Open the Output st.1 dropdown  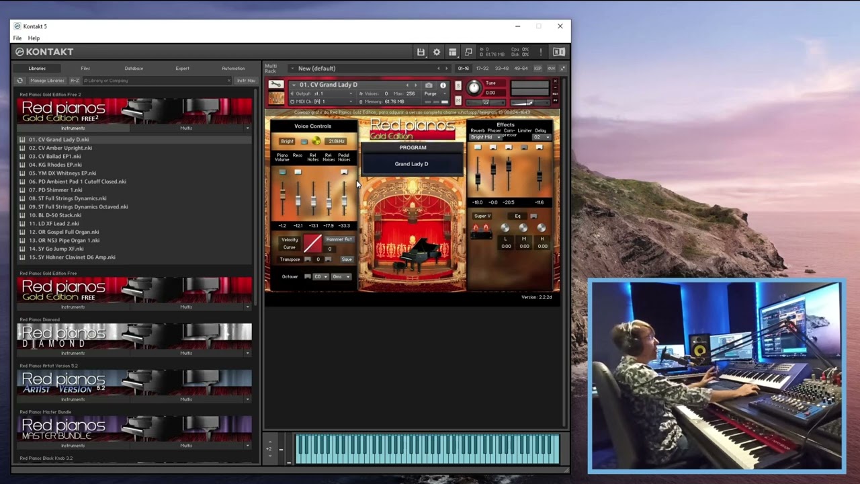point(322,93)
